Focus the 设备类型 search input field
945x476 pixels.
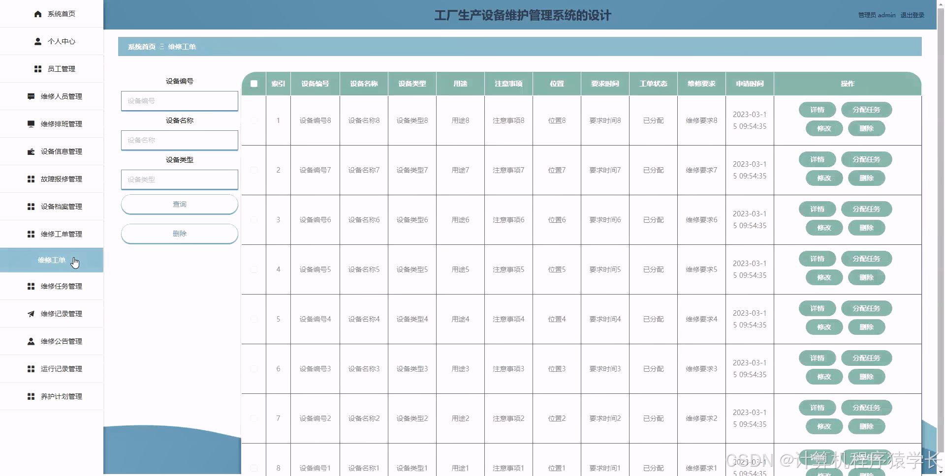pyautogui.click(x=180, y=179)
